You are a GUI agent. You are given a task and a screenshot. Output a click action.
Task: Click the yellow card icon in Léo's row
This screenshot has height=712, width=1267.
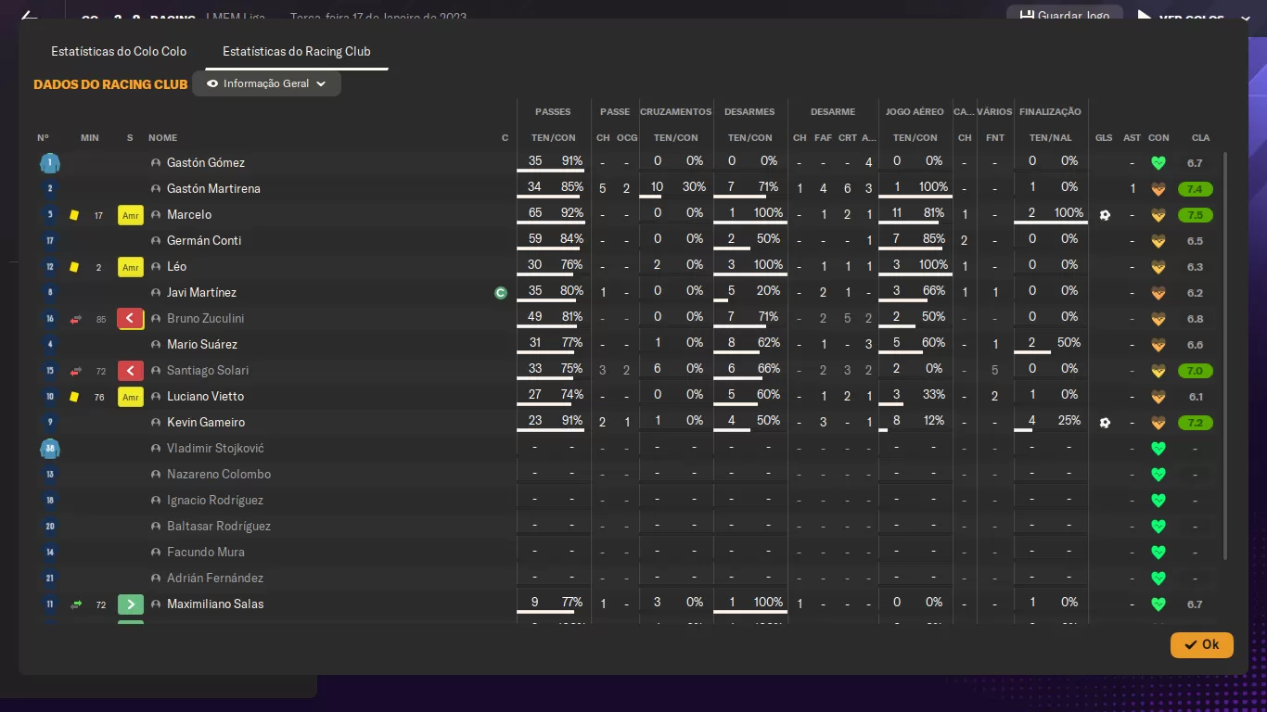click(x=74, y=267)
